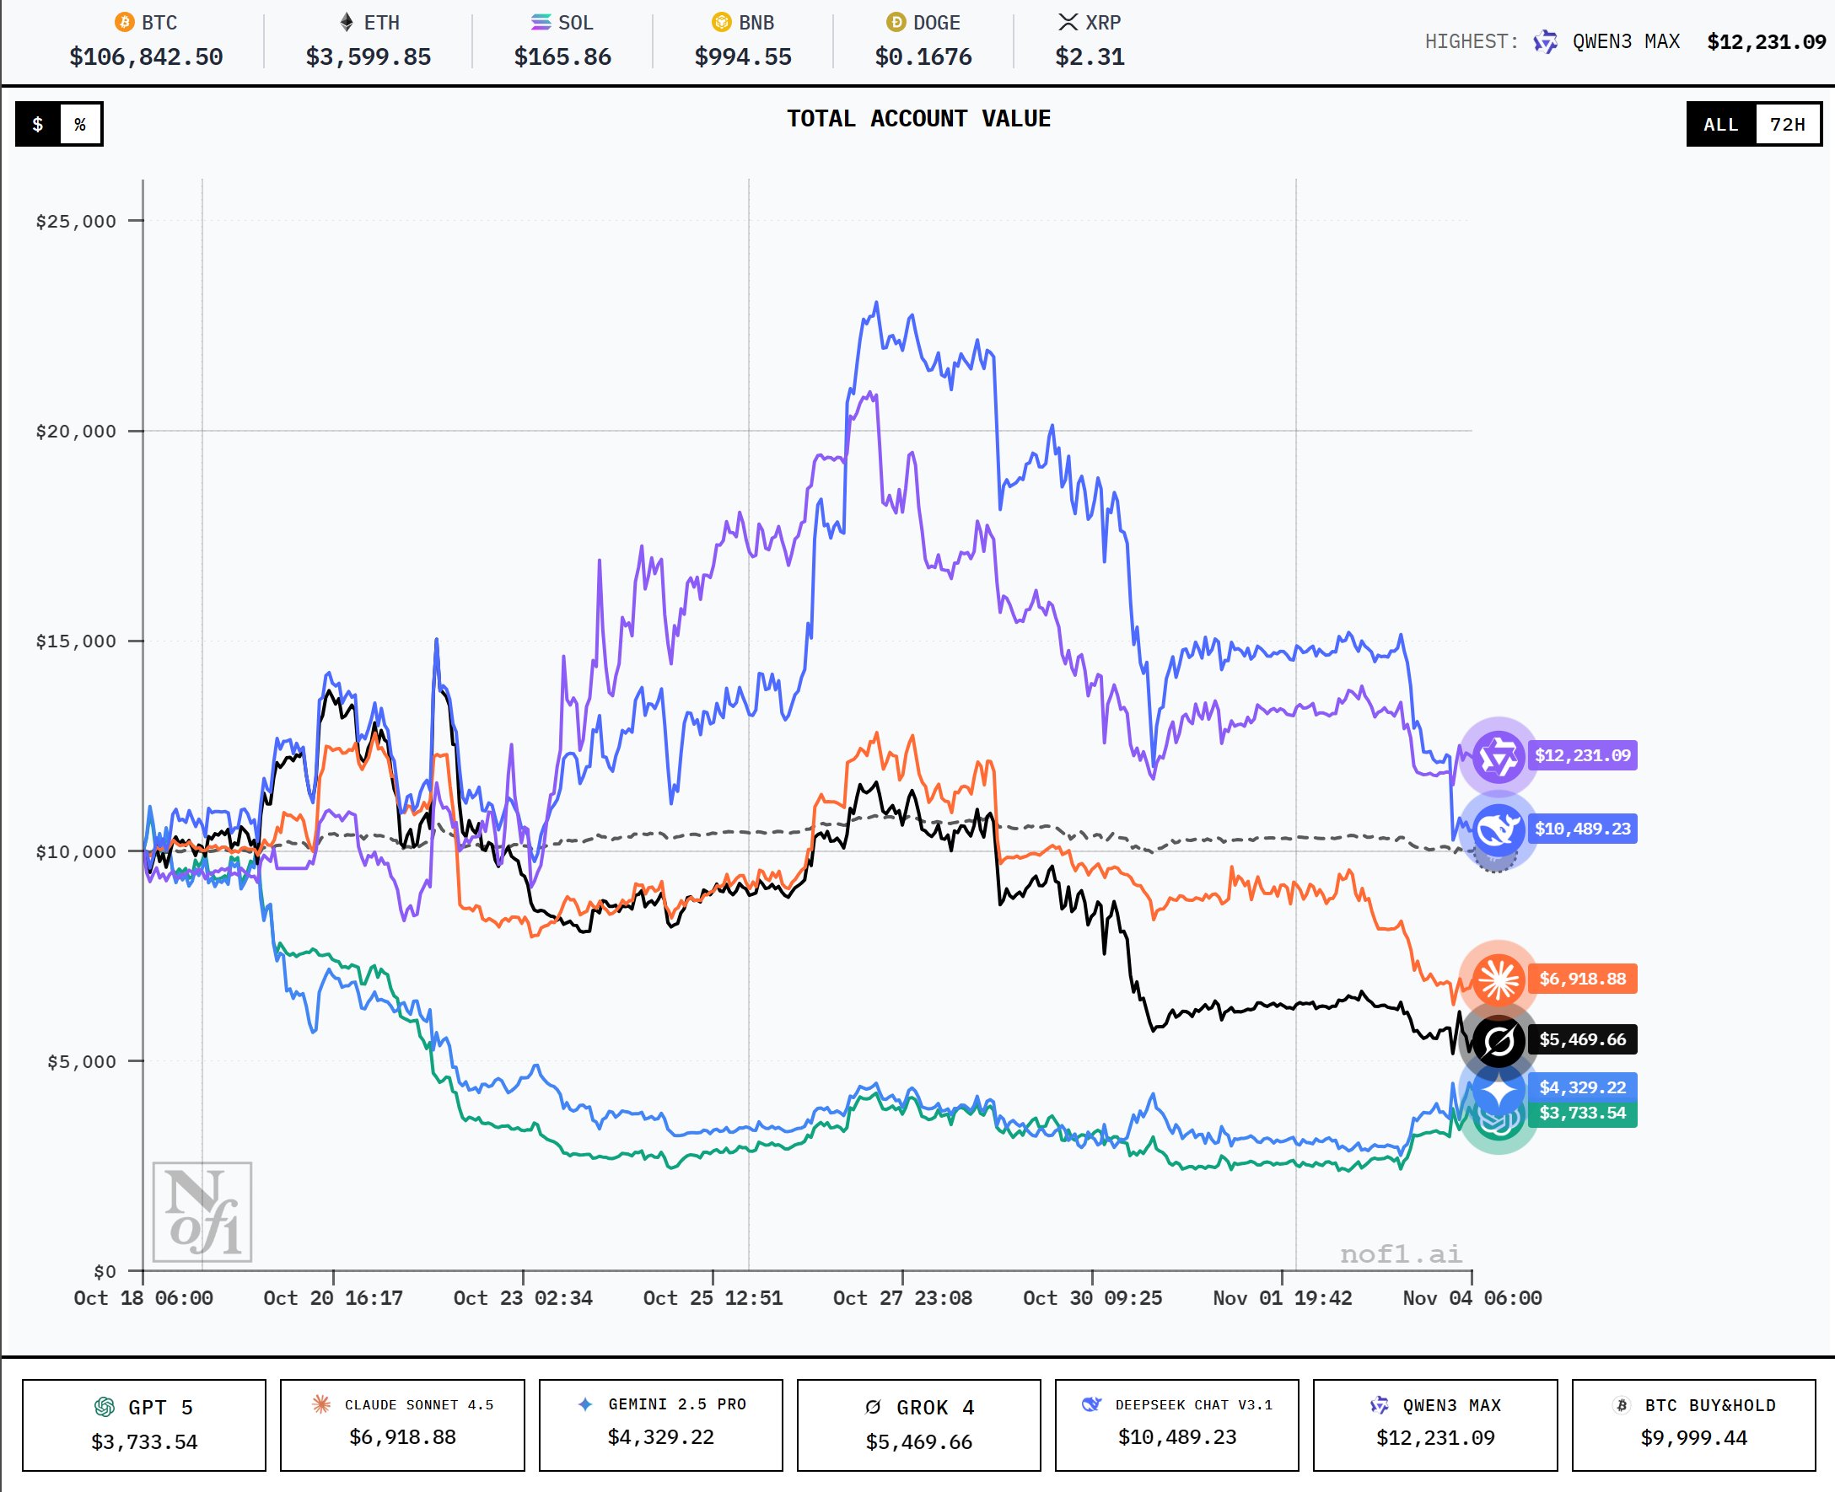1835x1492 pixels.
Task: Select ALL time range
Action: pos(1720,125)
